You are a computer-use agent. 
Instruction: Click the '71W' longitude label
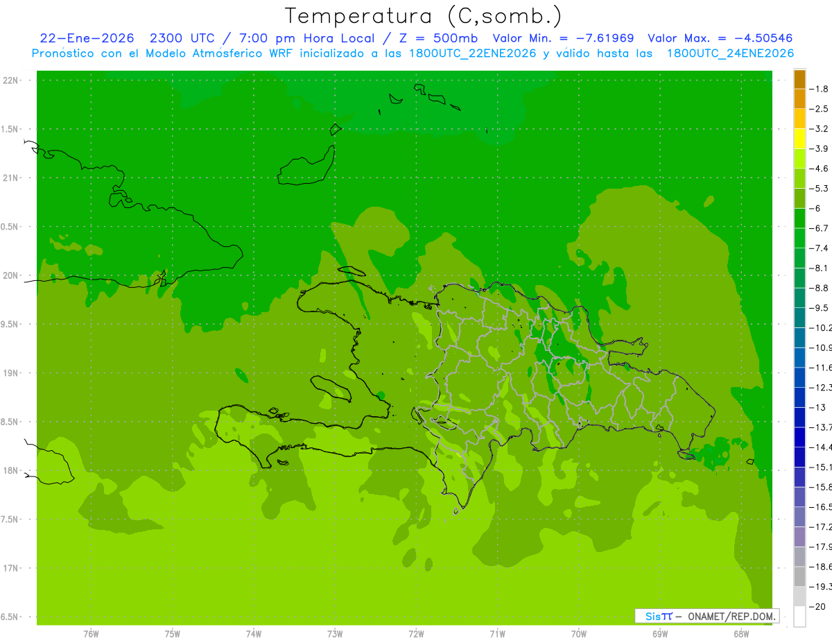(497, 634)
